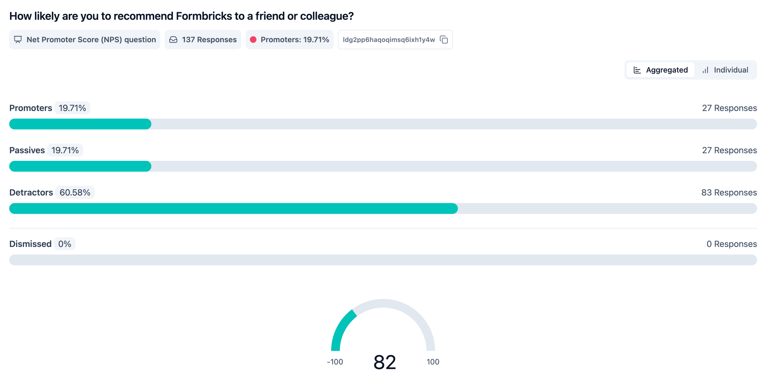Click the 137 Responses label
769x378 pixels.
[209, 39]
